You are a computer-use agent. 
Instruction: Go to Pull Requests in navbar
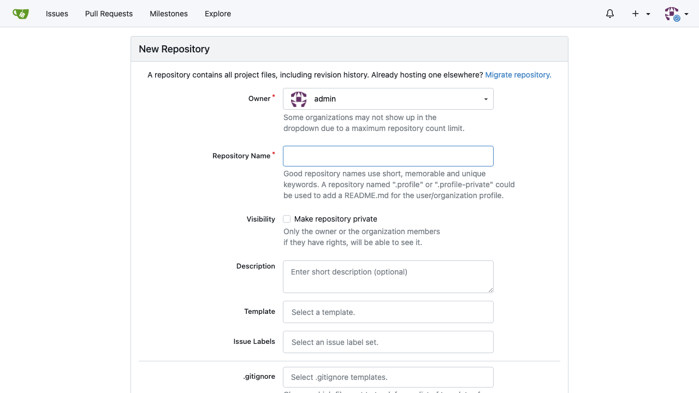point(109,14)
